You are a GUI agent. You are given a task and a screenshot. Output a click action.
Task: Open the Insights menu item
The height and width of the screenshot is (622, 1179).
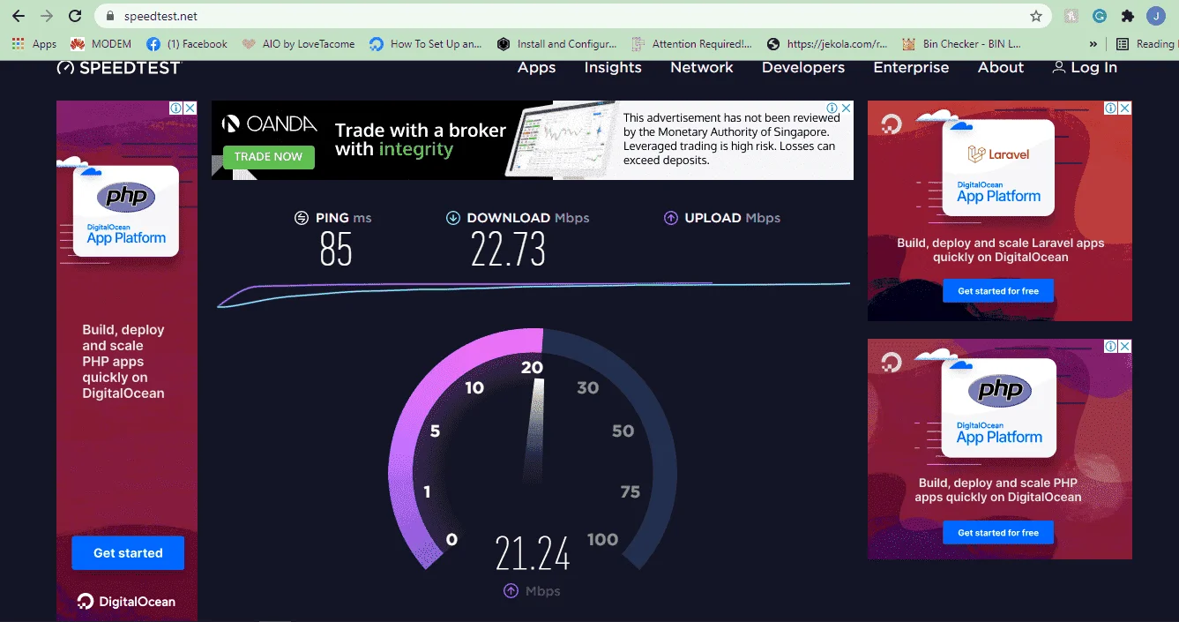point(613,68)
